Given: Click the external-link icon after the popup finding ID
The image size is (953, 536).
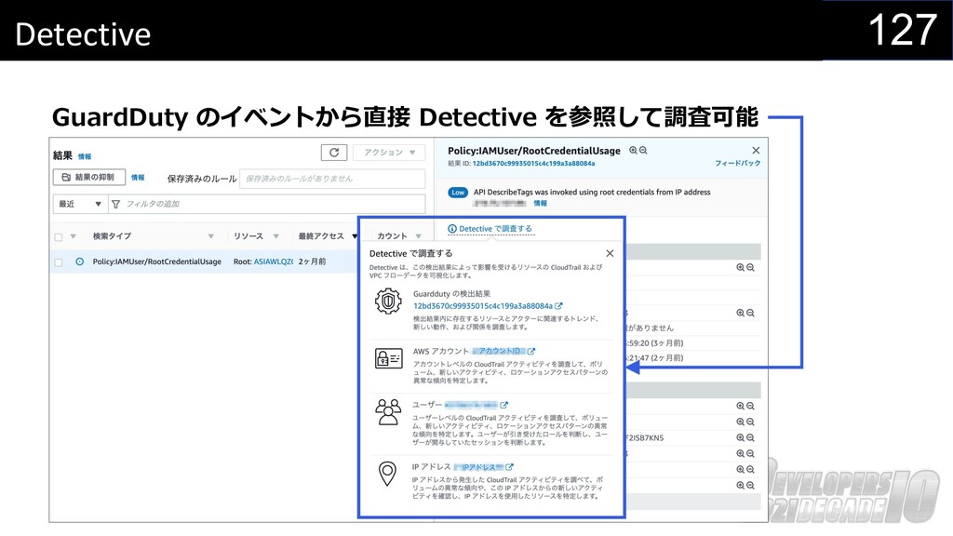Looking at the screenshot, I should pyautogui.click(x=558, y=306).
